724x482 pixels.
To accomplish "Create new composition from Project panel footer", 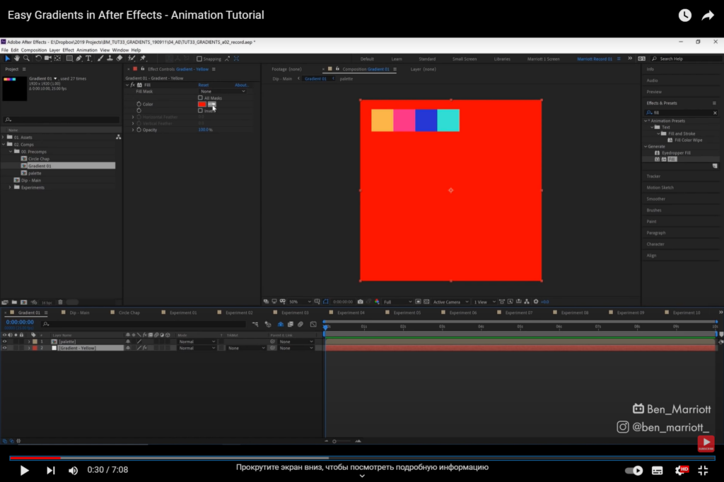I will click(x=24, y=302).
